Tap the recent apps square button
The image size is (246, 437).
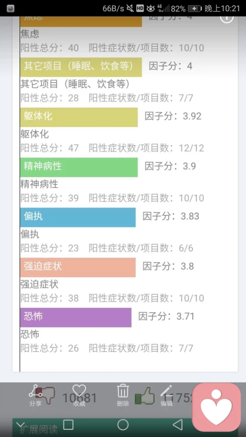click(x=68, y=425)
